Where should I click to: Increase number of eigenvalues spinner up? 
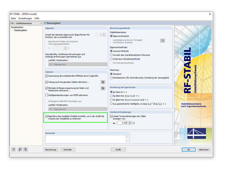coord(104,34)
